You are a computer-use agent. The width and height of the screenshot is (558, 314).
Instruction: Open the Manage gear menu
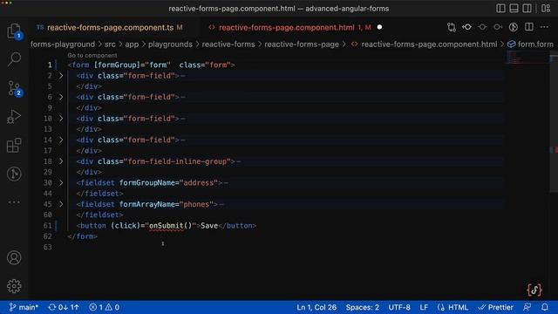click(14, 286)
